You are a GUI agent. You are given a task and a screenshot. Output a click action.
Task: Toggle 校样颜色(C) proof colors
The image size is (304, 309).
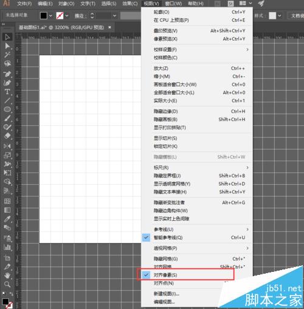click(197, 58)
